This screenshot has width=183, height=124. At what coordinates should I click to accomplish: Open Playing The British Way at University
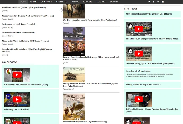[x=143, y=84]
